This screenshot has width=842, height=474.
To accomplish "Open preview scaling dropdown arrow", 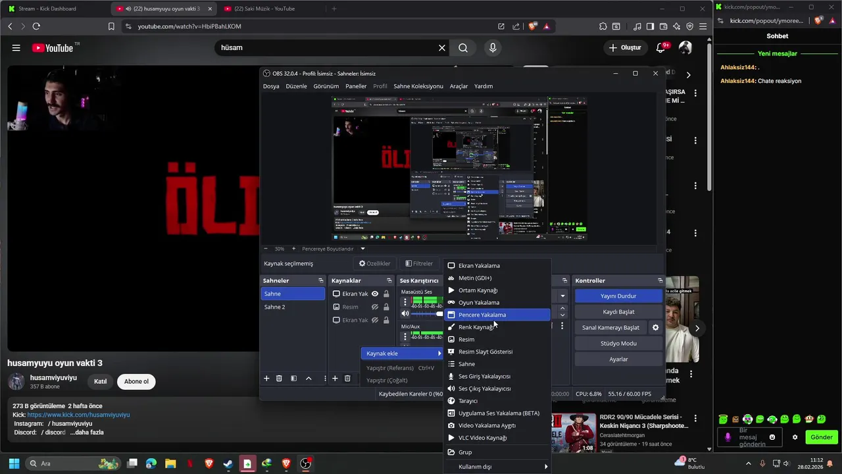I will point(362,249).
